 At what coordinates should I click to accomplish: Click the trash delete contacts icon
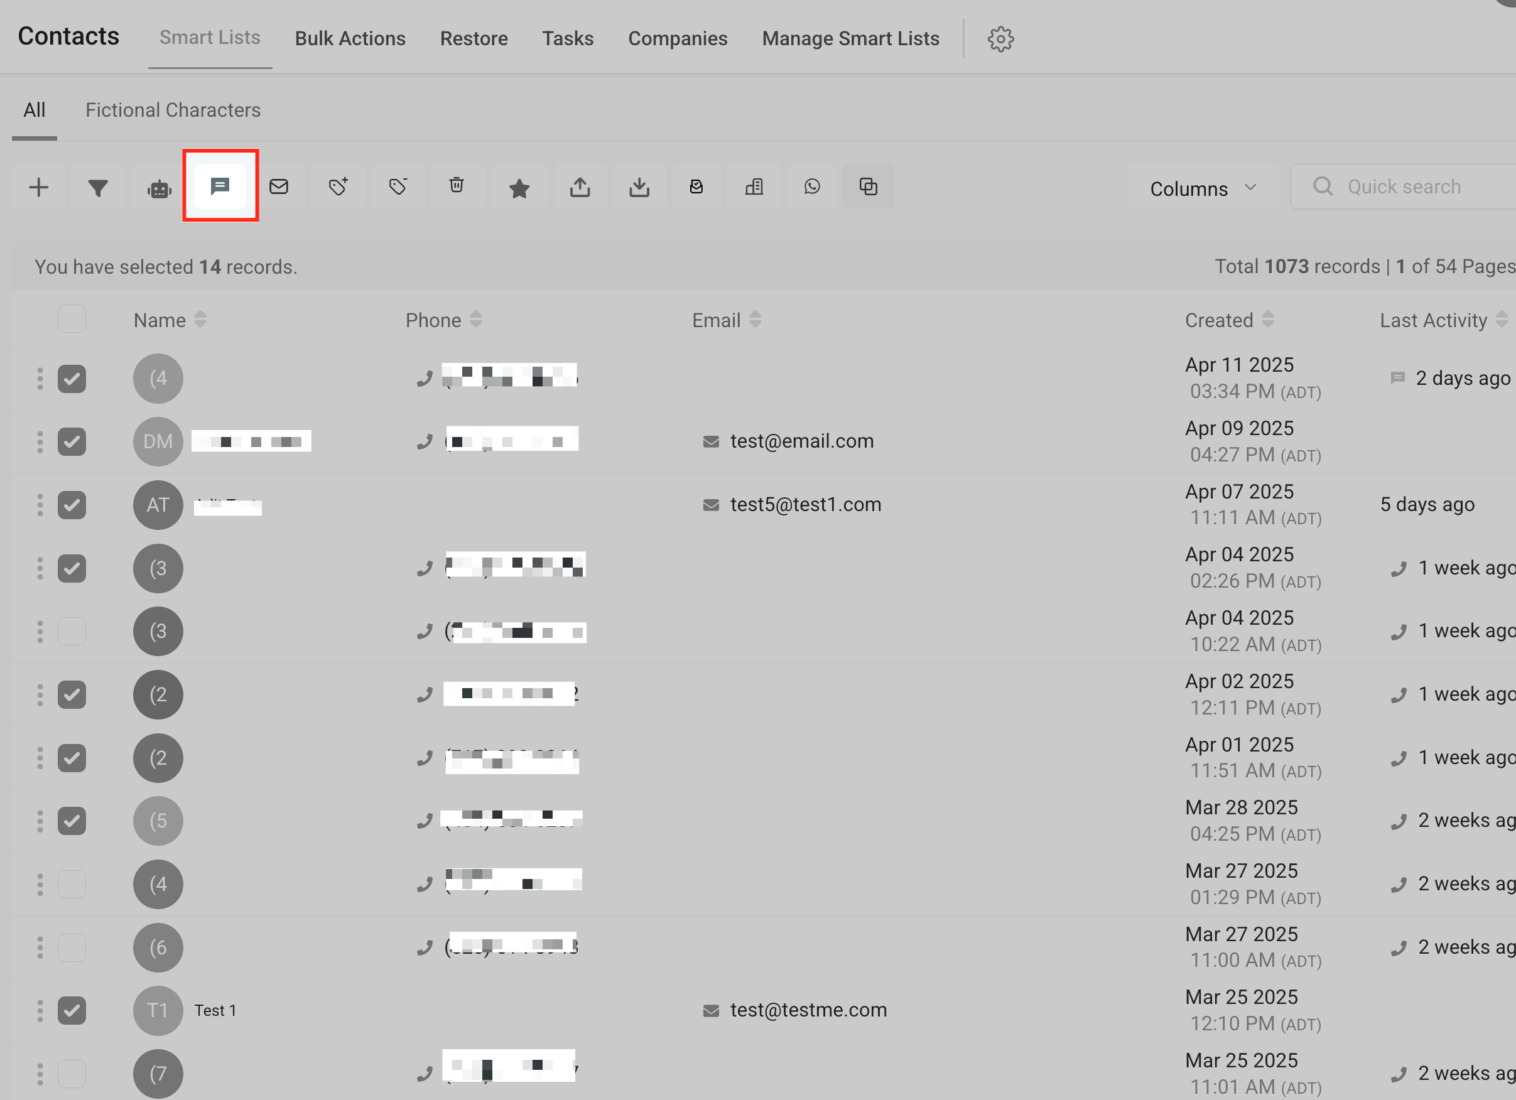coord(457,186)
